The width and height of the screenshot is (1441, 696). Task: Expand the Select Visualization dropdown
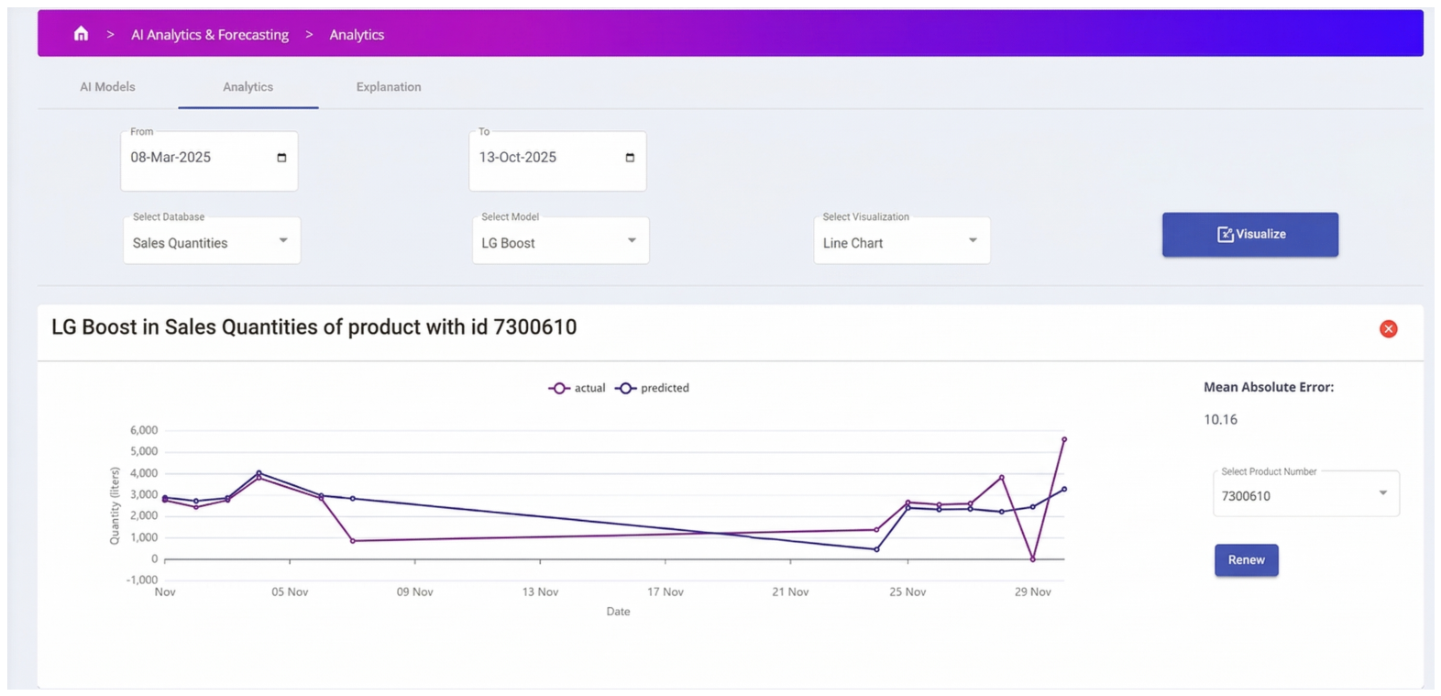point(902,241)
